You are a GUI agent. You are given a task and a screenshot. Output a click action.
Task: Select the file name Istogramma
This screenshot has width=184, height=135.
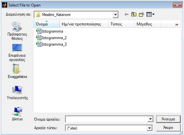[x=52, y=31]
